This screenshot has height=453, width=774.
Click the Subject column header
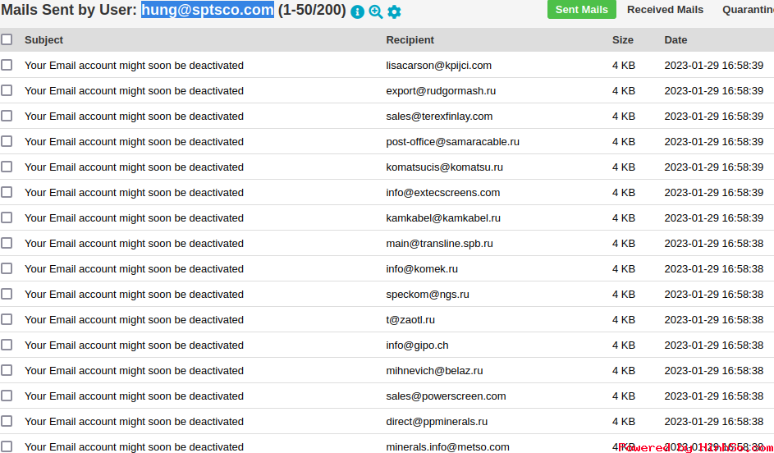tap(44, 40)
